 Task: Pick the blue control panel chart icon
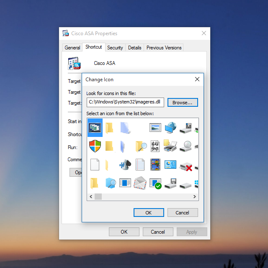170,165
